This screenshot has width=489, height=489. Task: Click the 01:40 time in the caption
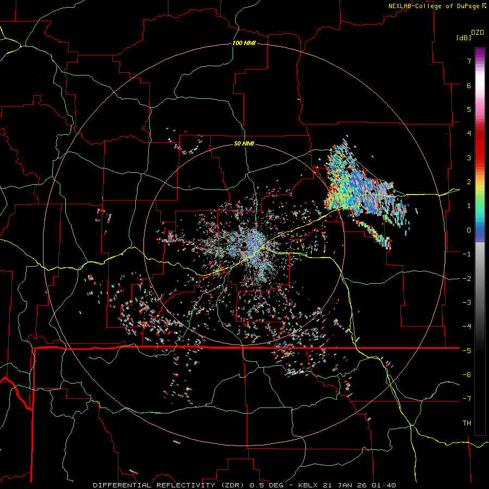pyautogui.click(x=385, y=485)
